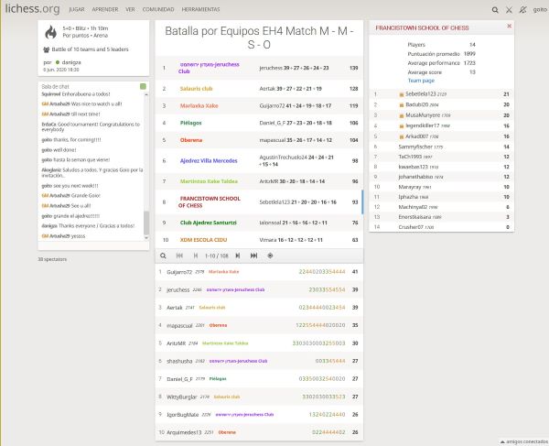The height and width of the screenshot is (446, 549).
Task: Click the target icon to find me
Action: [x=270, y=256]
